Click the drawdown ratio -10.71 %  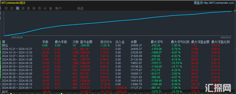pyautogui.click(x=177, y=67)
